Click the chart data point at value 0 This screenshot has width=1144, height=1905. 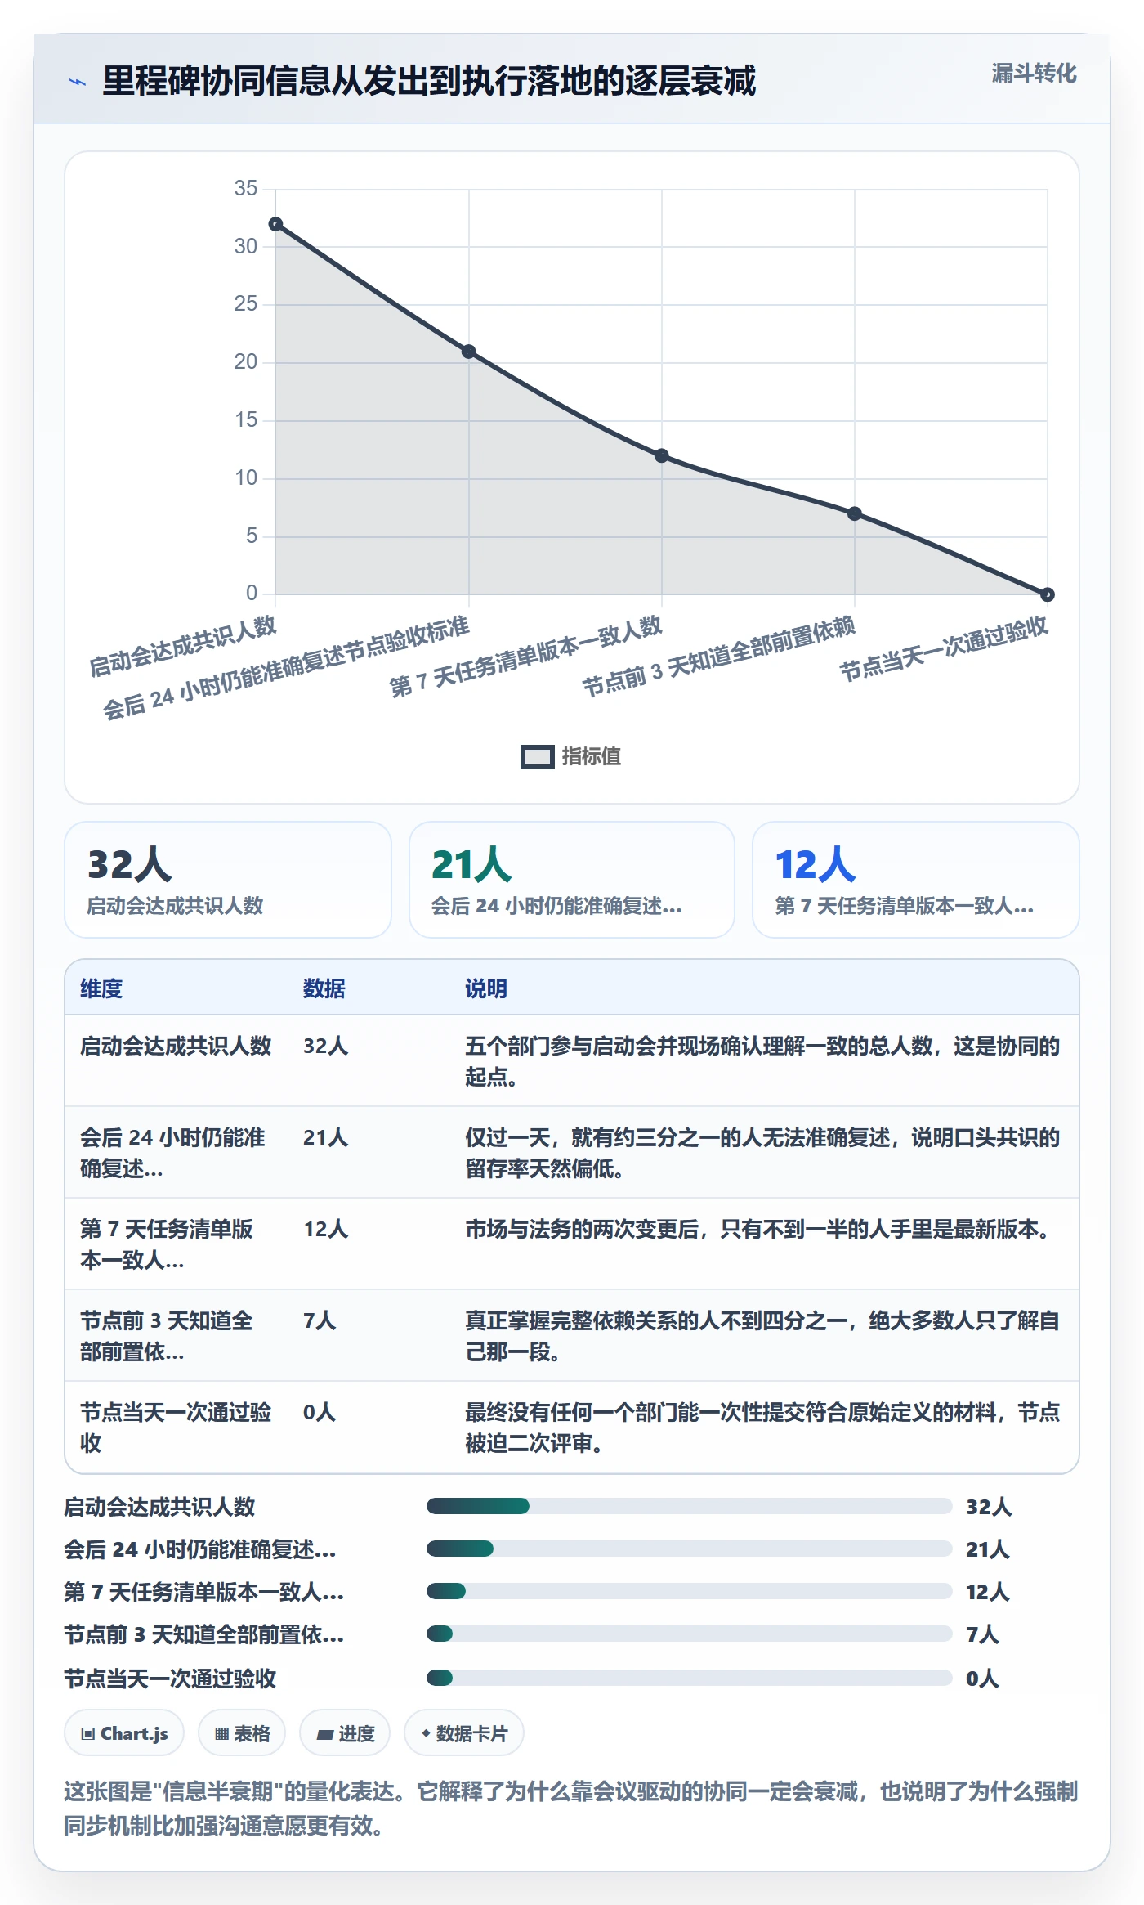1048,594
